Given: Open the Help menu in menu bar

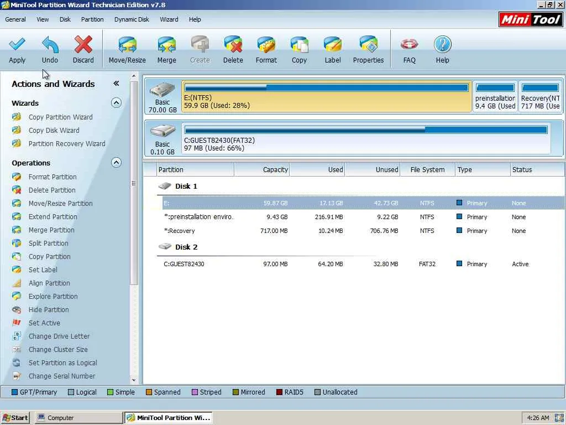Looking at the screenshot, I should pyautogui.click(x=195, y=19).
